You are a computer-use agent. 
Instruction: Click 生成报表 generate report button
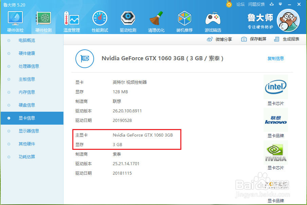pyautogui.click(x=291, y=39)
